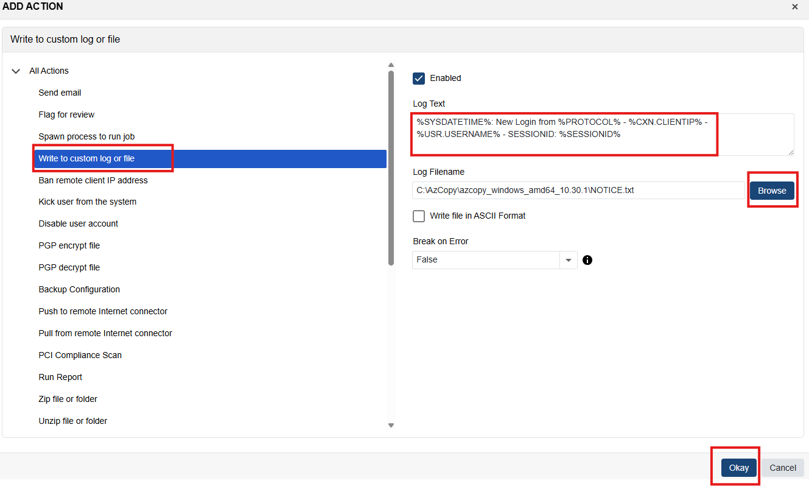Click the Break on Error info icon

(x=587, y=260)
